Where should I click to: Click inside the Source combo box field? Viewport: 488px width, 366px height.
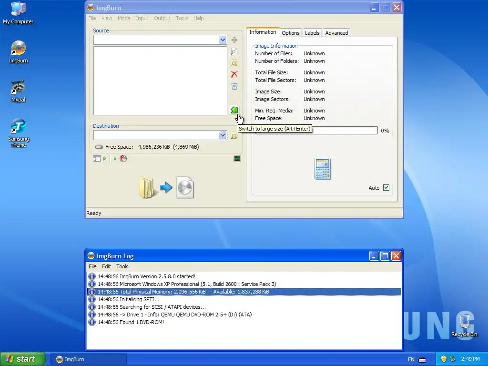pyautogui.click(x=156, y=40)
